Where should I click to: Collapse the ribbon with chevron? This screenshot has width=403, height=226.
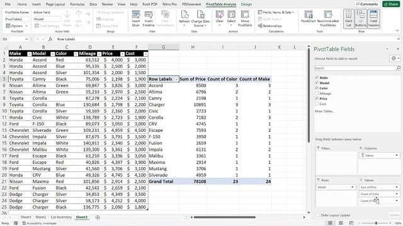coord(397,31)
